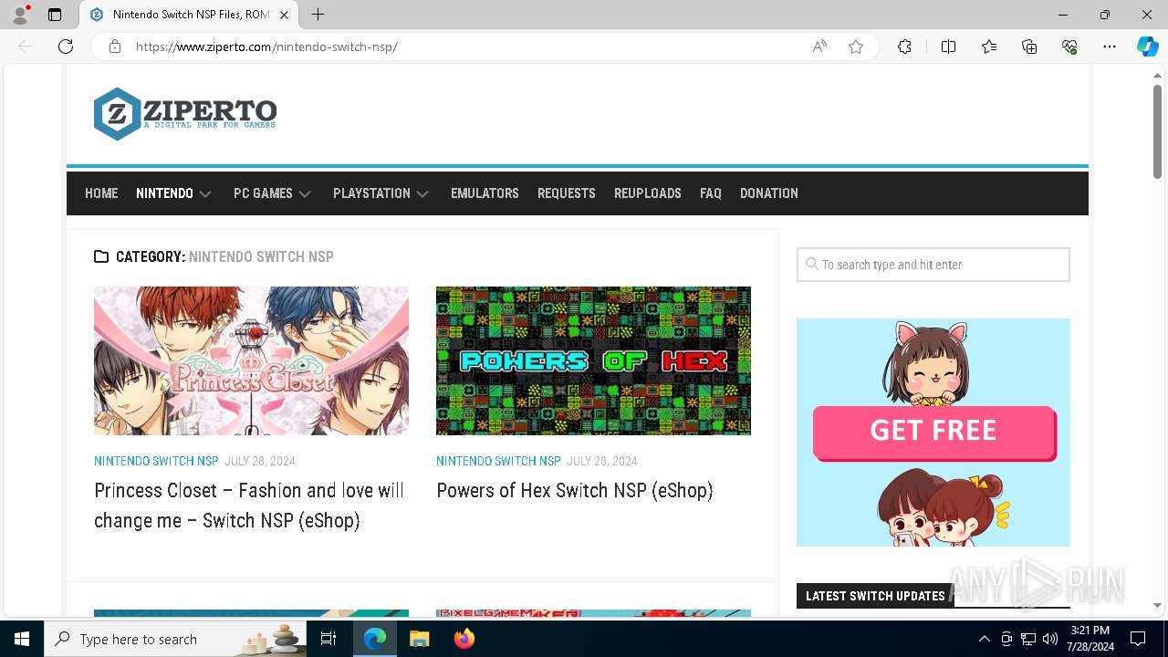The image size is (1168, 657).
Task: Open Settings and more ellipsis menu
Action: click(x=1110, y=47)
